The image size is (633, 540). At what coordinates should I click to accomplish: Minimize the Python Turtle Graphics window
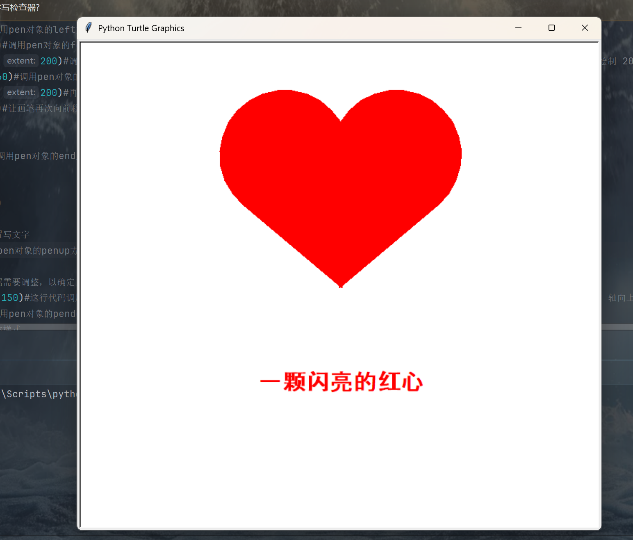tap(518, 28)
